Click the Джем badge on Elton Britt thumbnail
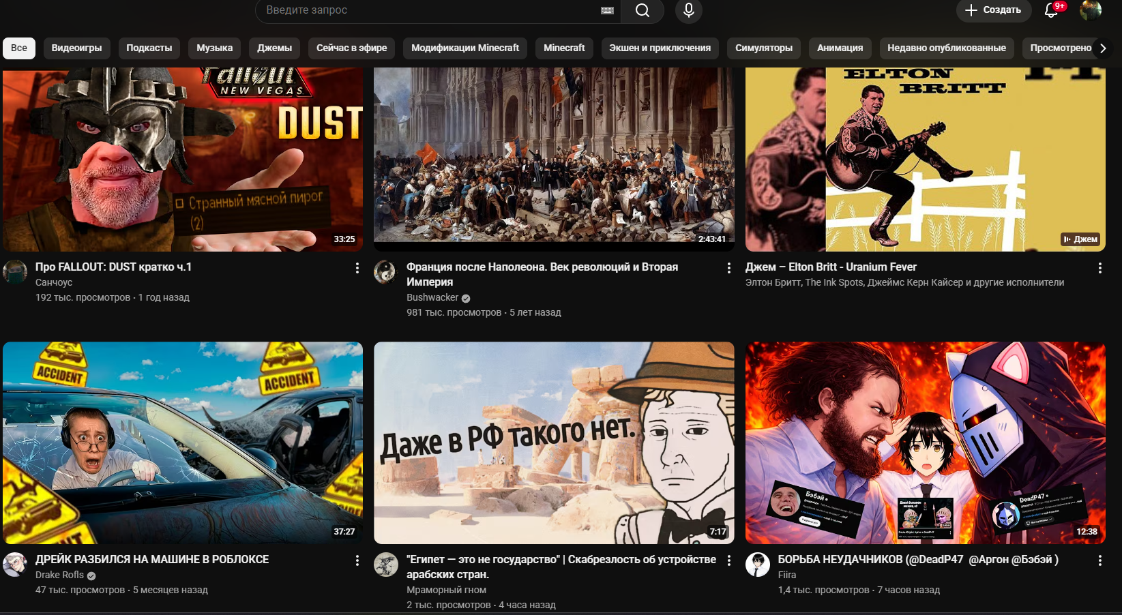This screenshot has height=615, width=1122. [1080, 239]
